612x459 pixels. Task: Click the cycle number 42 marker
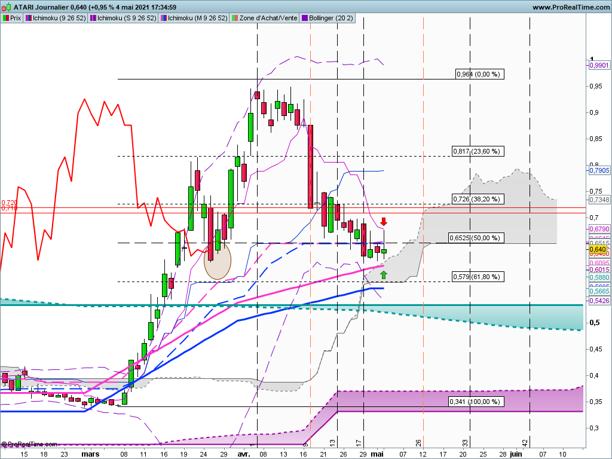pos(525,443)
